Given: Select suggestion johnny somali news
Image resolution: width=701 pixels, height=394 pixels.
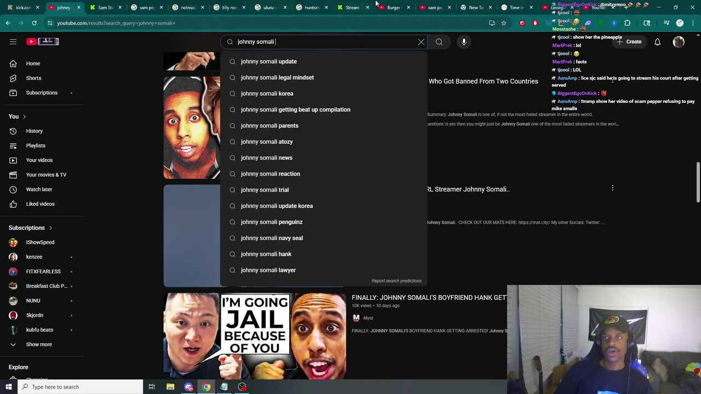Looking at the screenshot, I should [x=323, y=158].
